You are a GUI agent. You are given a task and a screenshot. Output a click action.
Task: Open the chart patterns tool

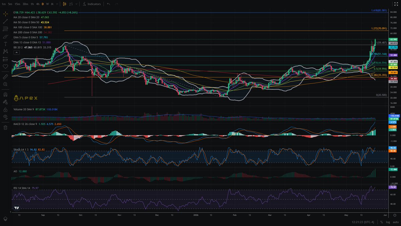5,51
